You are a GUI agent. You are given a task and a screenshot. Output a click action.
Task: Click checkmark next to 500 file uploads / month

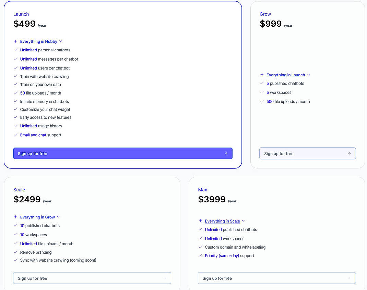click(x=262, y=101)
